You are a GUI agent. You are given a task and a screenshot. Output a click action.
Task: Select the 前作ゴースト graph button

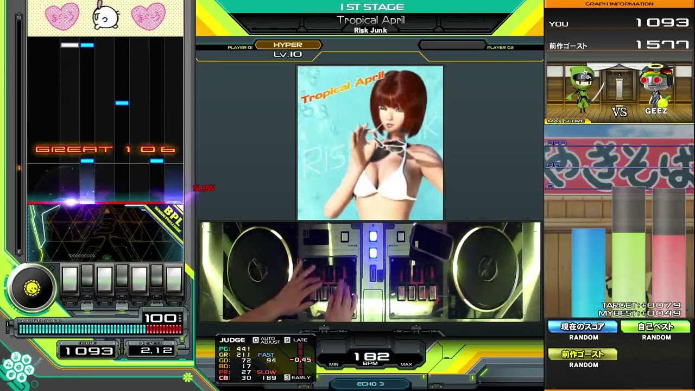(583, 354)
